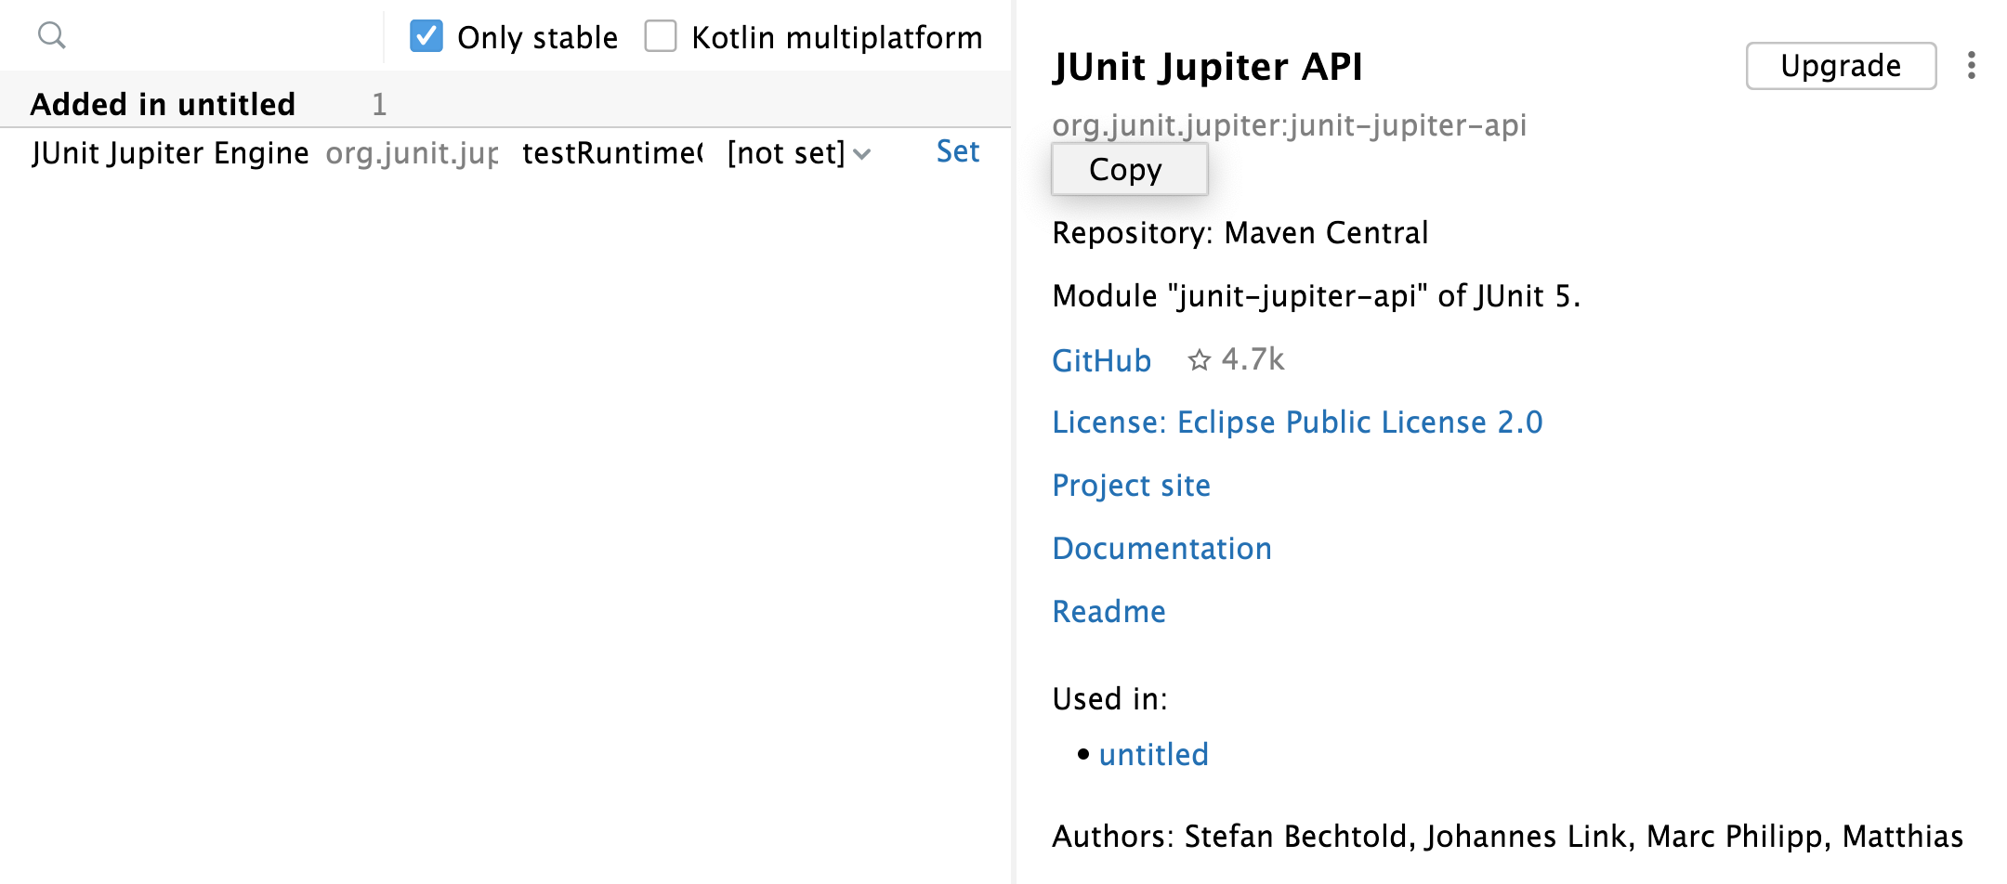Viewport: 2007px width, 884px height.
Task: Enable the Kotlin multiplatform checkbox
Action: tap(661, 36)
